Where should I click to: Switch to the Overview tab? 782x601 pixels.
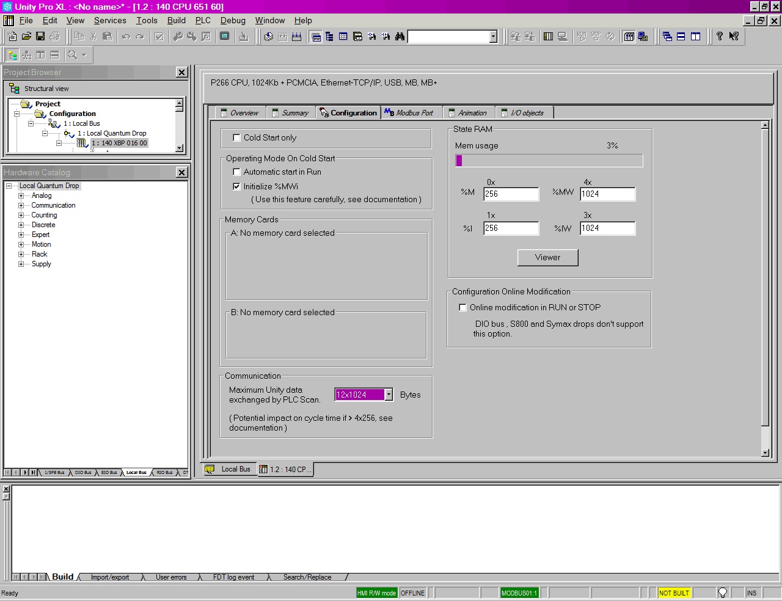pos(239,113)
